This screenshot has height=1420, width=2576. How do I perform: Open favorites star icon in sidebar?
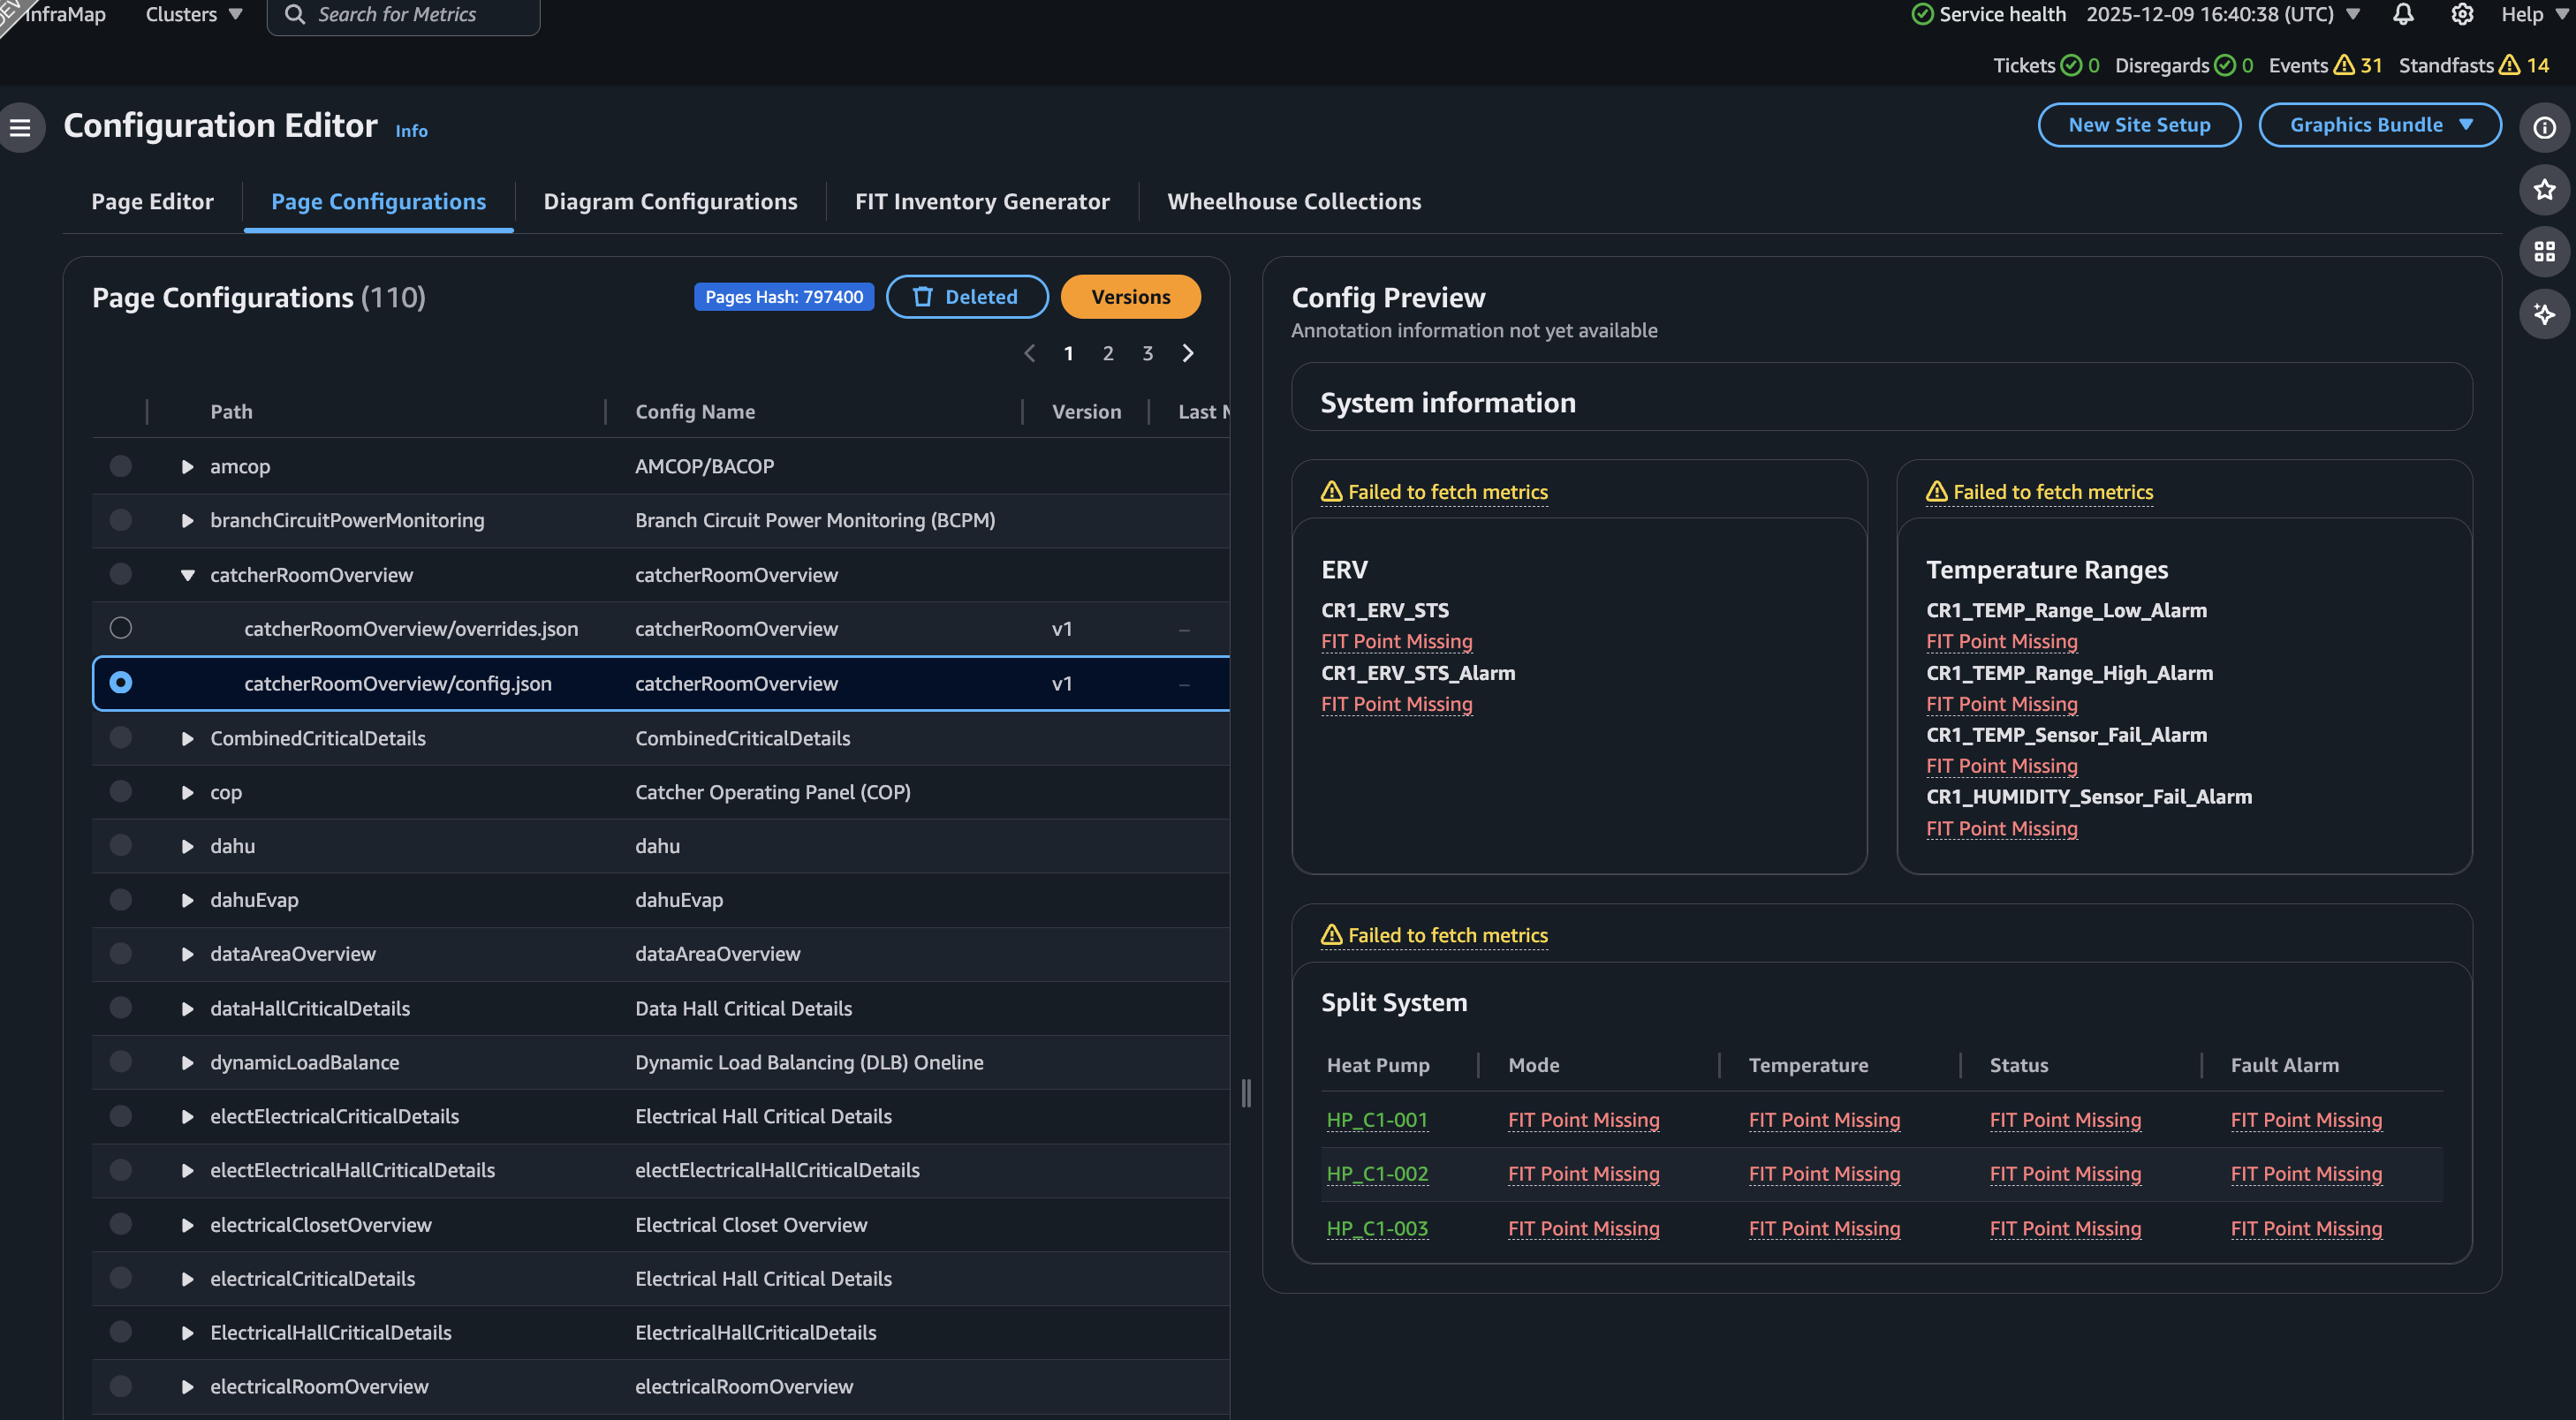pos(2544,190)
